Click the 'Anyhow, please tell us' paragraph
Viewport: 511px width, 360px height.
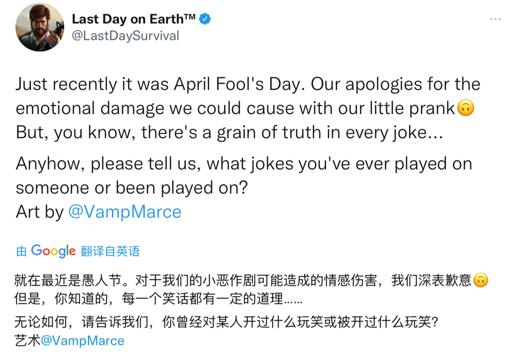[244, 175]
